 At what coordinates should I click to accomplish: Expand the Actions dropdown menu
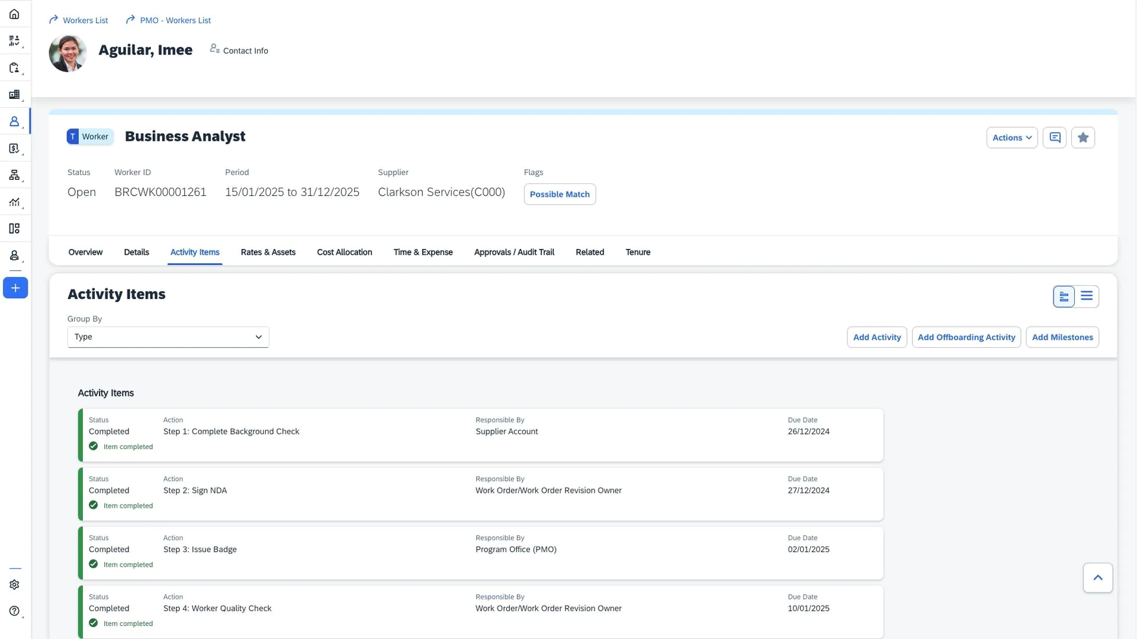[1011, 138]
